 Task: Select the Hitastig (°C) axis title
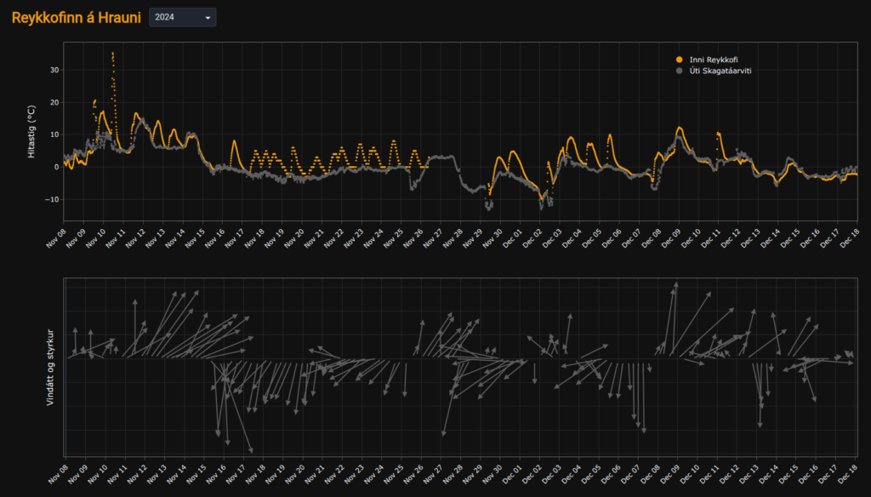pos(31,131)
